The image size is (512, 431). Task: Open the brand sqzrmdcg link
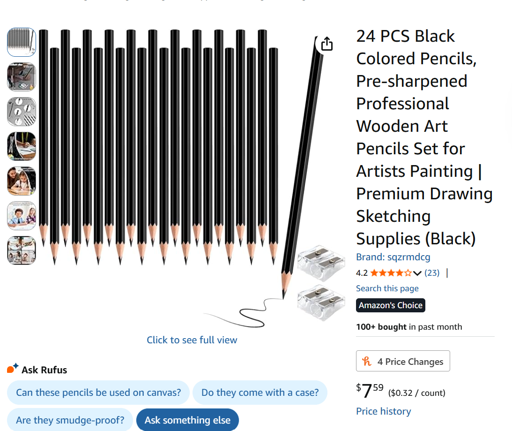[393, 257]
